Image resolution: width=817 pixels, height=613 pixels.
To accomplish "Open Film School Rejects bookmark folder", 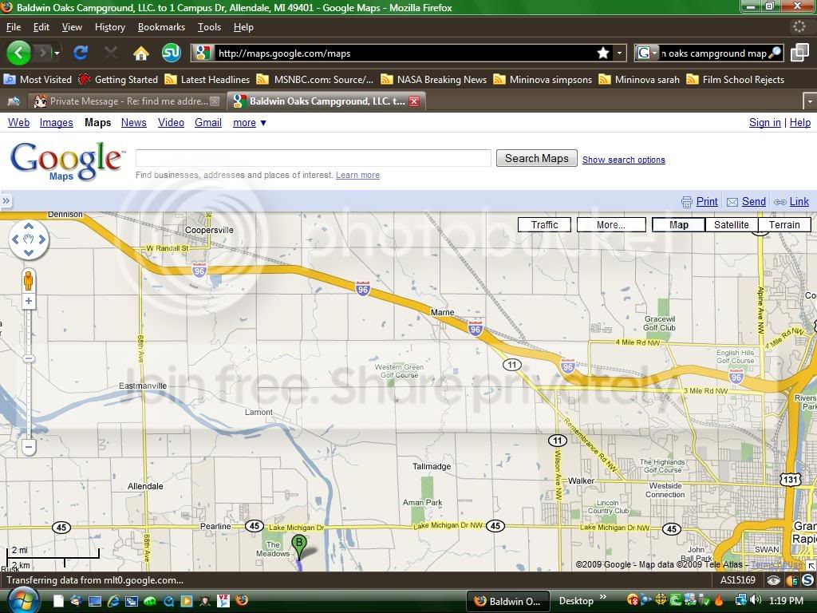I will [735, 79].
